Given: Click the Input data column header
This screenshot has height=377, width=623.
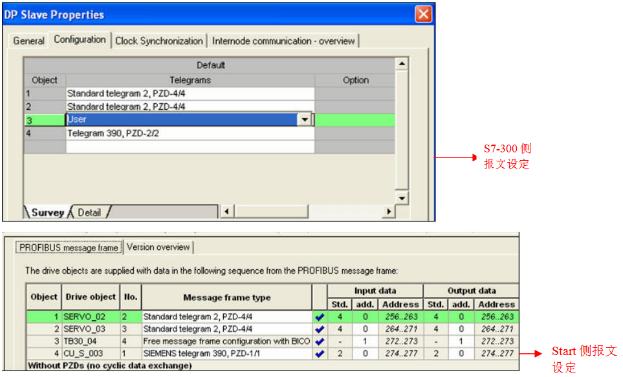Looking at the screenshot, I should (x=375, y=291).
